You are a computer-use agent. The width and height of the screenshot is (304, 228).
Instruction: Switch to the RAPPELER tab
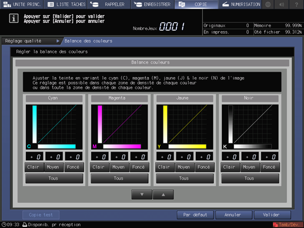point(109,4)
